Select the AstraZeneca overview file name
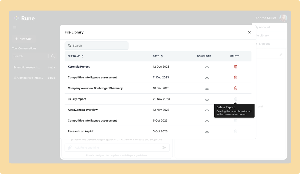 coord(83,110)
